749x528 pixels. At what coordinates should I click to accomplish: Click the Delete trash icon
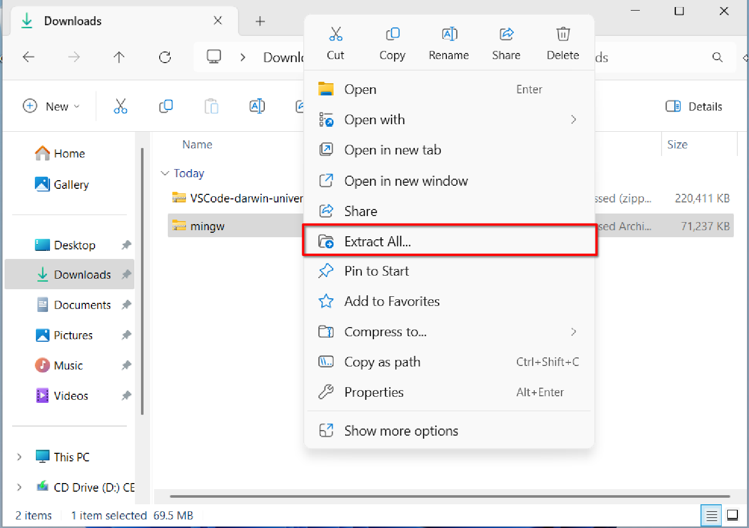563,34
